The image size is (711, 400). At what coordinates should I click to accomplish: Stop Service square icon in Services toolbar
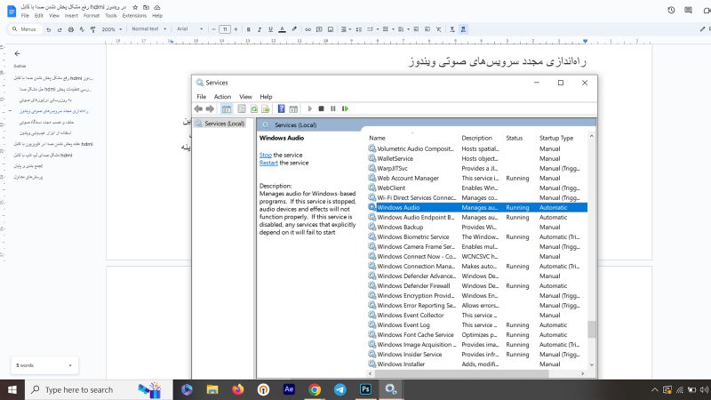[321, 108]
